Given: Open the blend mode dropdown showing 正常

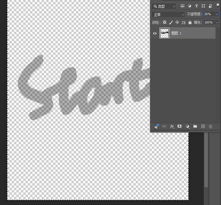Looking at the screenshot, I should coord(168,15).
